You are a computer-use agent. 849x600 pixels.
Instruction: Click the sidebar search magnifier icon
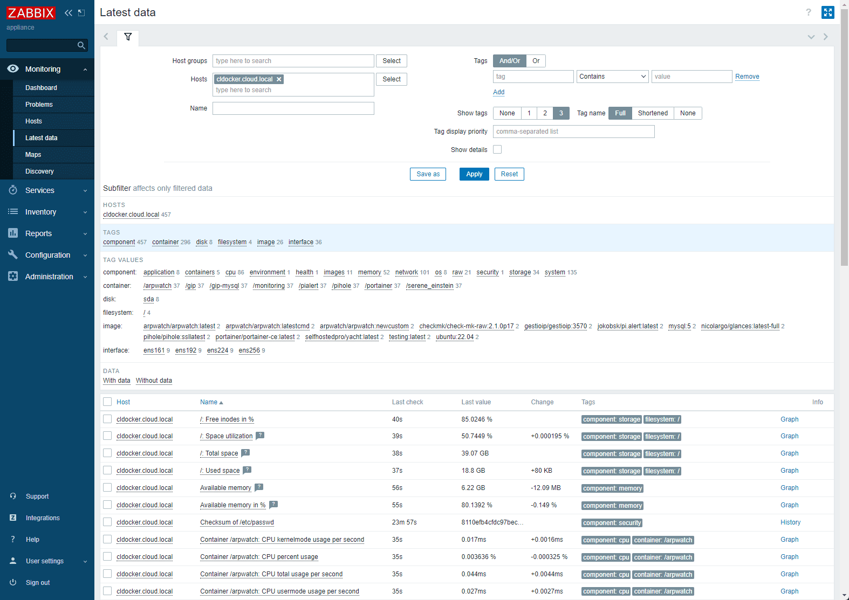point(81,45)
